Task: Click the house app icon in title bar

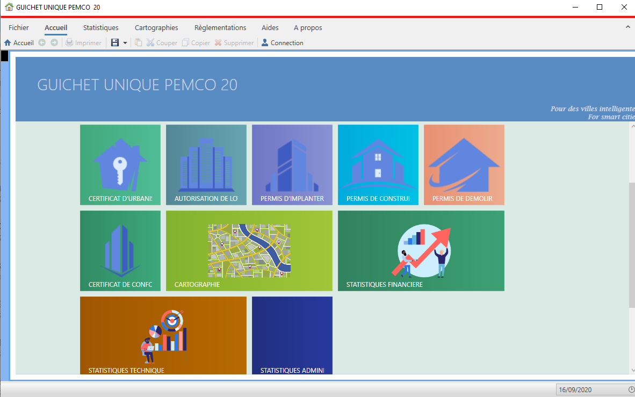Action: [9, 7]
